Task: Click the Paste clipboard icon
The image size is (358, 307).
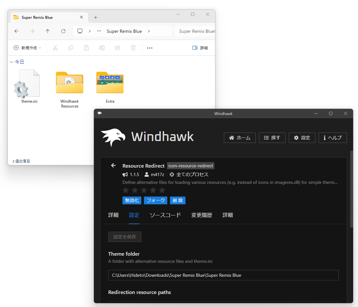Action: pos(86,48)
